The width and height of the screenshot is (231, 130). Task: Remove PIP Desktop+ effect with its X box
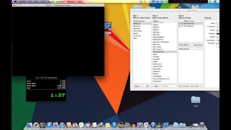point(179,26)
